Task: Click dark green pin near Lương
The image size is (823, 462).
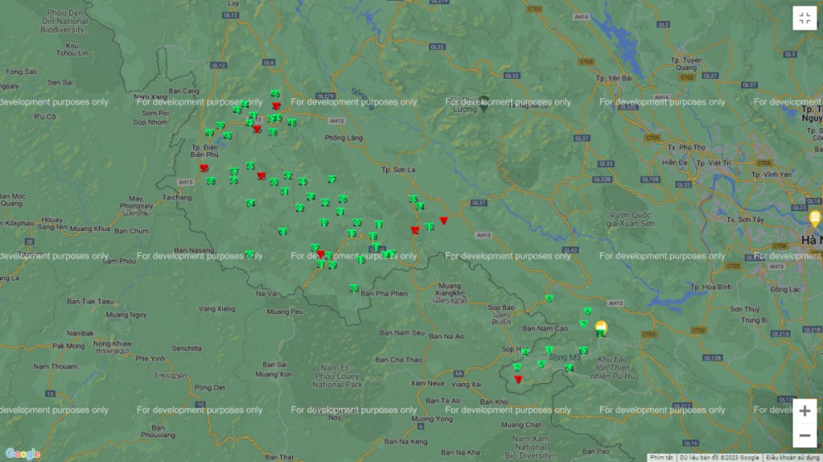Action: click(x=485, y=104)
